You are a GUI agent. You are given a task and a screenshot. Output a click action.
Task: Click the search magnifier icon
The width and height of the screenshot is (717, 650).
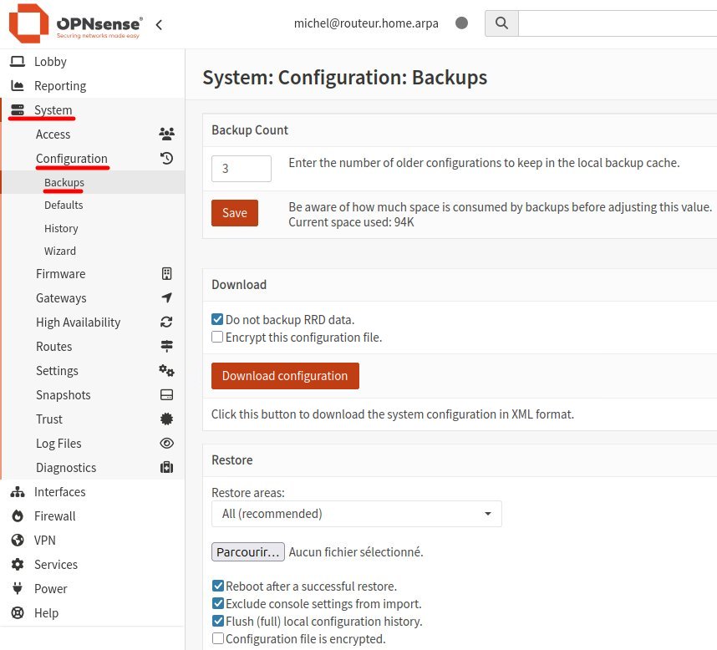tap(501, 23)
